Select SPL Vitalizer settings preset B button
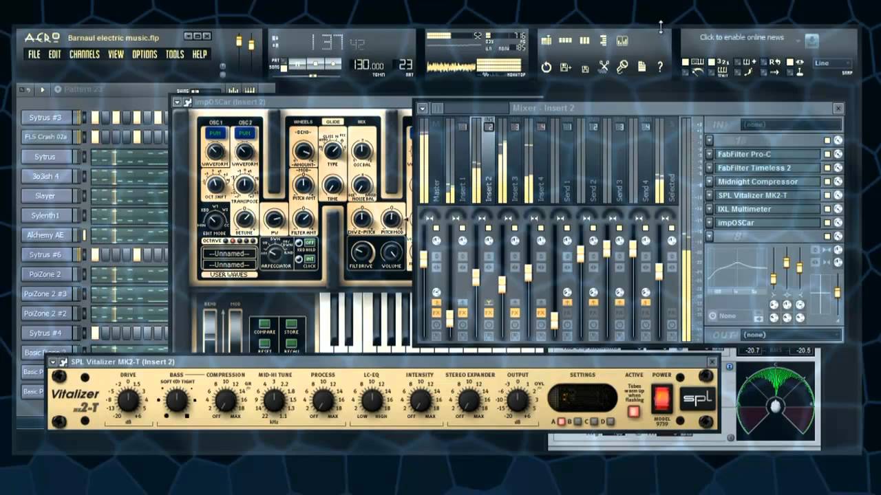881x495 pixels. click(578, 421)
